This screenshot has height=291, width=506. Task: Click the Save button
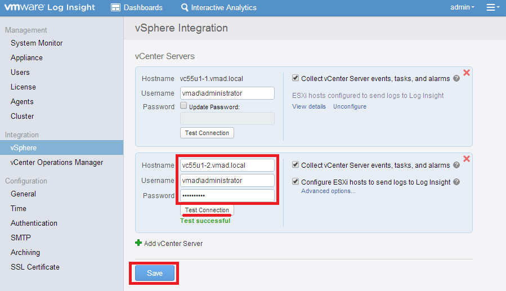tap(155, 273)
